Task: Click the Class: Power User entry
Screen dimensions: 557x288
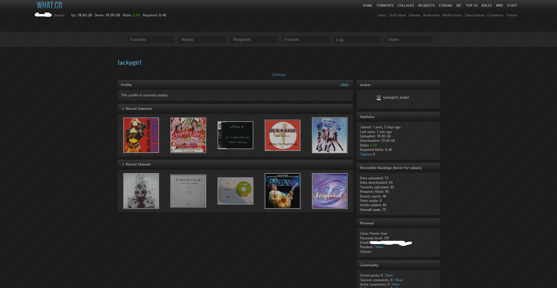Action: (374, 234)
